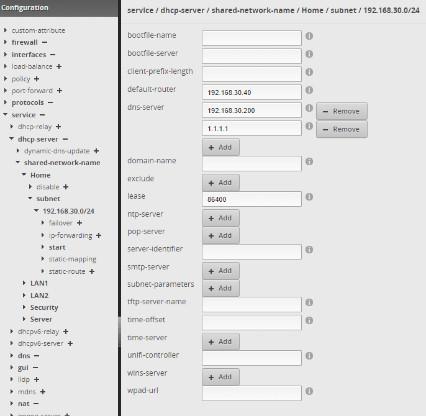Click the plus icon next to failover
This screenshot has height=416, width=426.
[79, 223]
